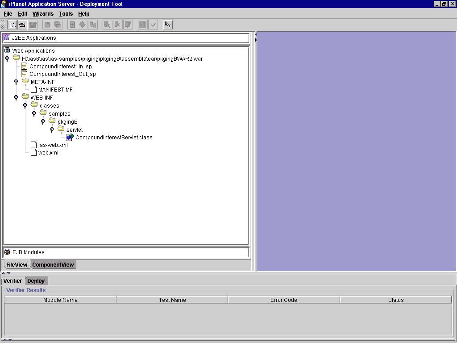457x343 pixels.
Task: Switch to the ComponentView tab
Action: pos(53,264)
